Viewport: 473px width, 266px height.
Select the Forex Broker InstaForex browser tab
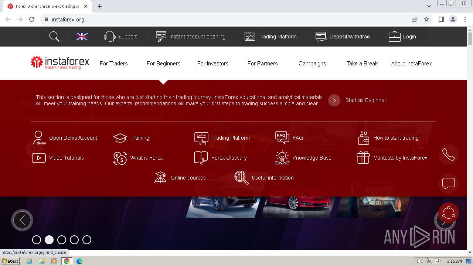pos(47,6)
